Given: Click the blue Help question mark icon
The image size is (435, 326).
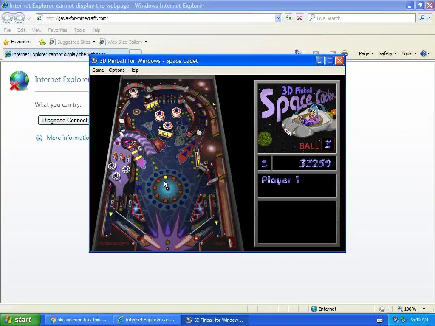Looking at the screenshot, I should coord(424,53).
